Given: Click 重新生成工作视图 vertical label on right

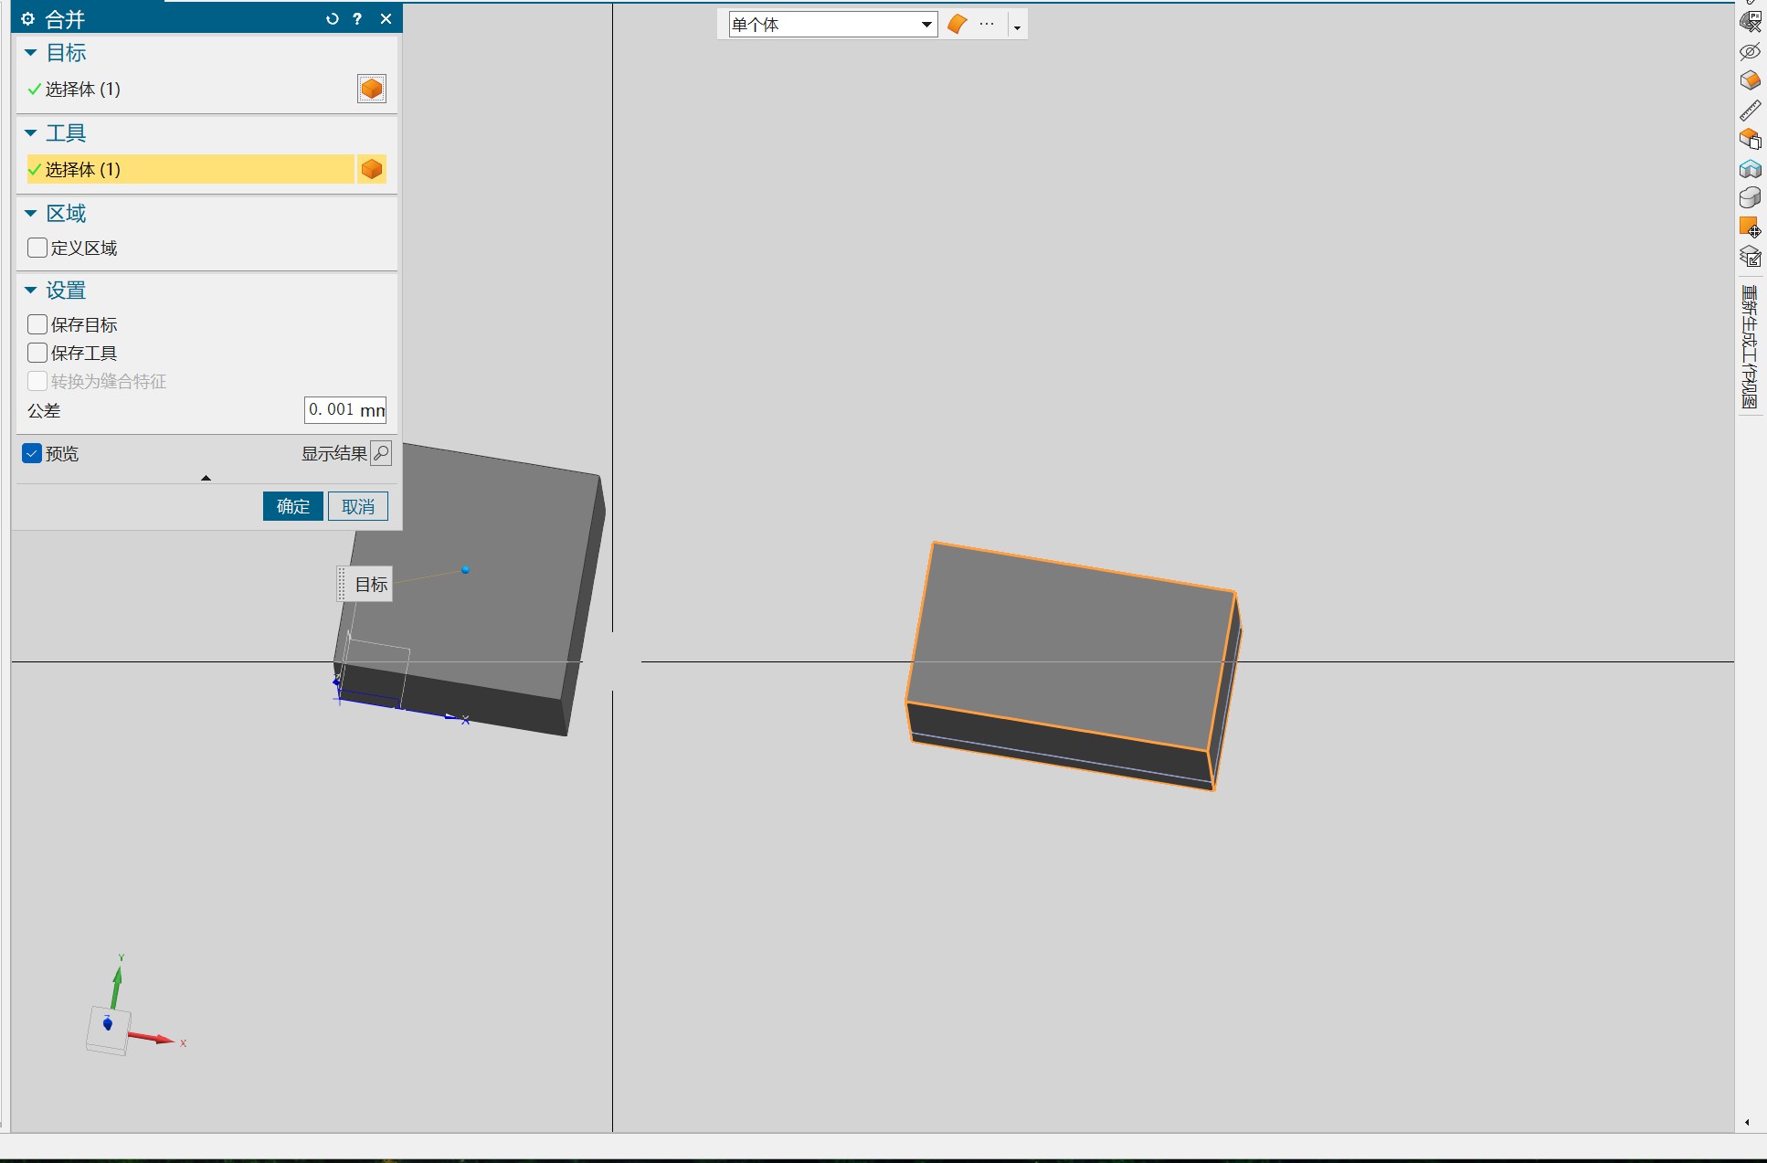Looking at the screenshot, I should pos(1750,346).
